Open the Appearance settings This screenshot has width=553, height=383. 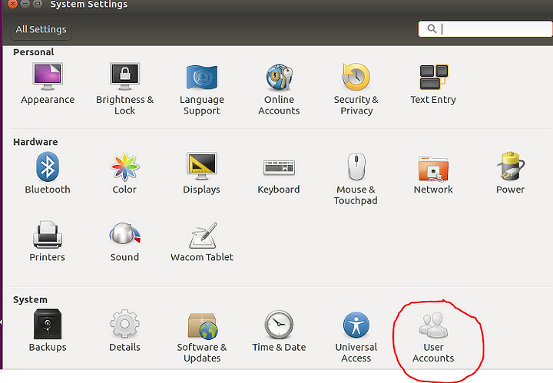tap(48, 84)
